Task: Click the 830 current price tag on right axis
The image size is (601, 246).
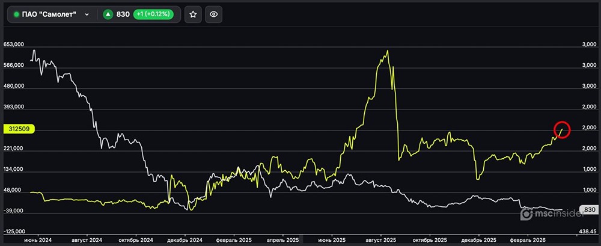Action: (590, 210)
